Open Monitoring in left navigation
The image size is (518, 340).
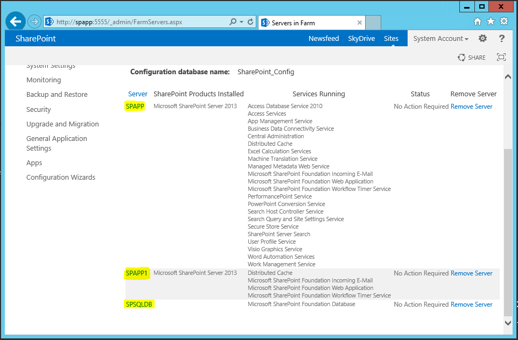[44, 80]
